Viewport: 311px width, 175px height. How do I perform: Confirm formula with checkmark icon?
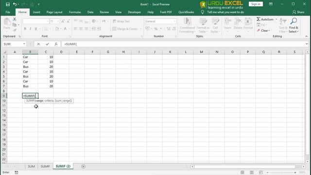[47, 44]
